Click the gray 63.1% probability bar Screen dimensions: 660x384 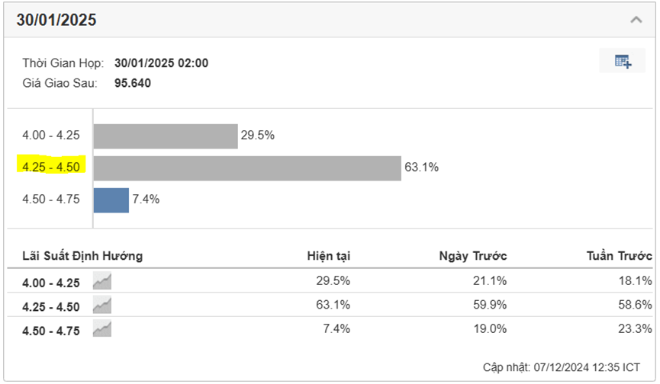247,168
